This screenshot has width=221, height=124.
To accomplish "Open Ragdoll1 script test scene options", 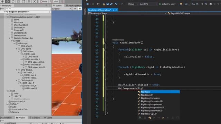I will click(x=49, y=12).
